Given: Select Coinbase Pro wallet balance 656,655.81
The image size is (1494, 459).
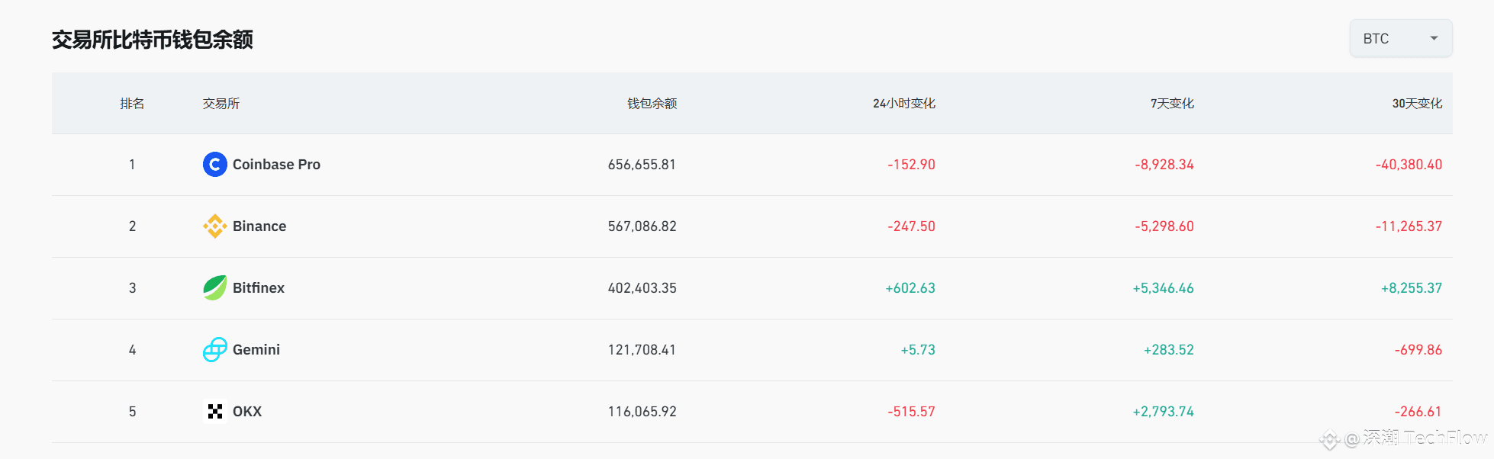Looking at the screenshot, I should click(642, 165).
